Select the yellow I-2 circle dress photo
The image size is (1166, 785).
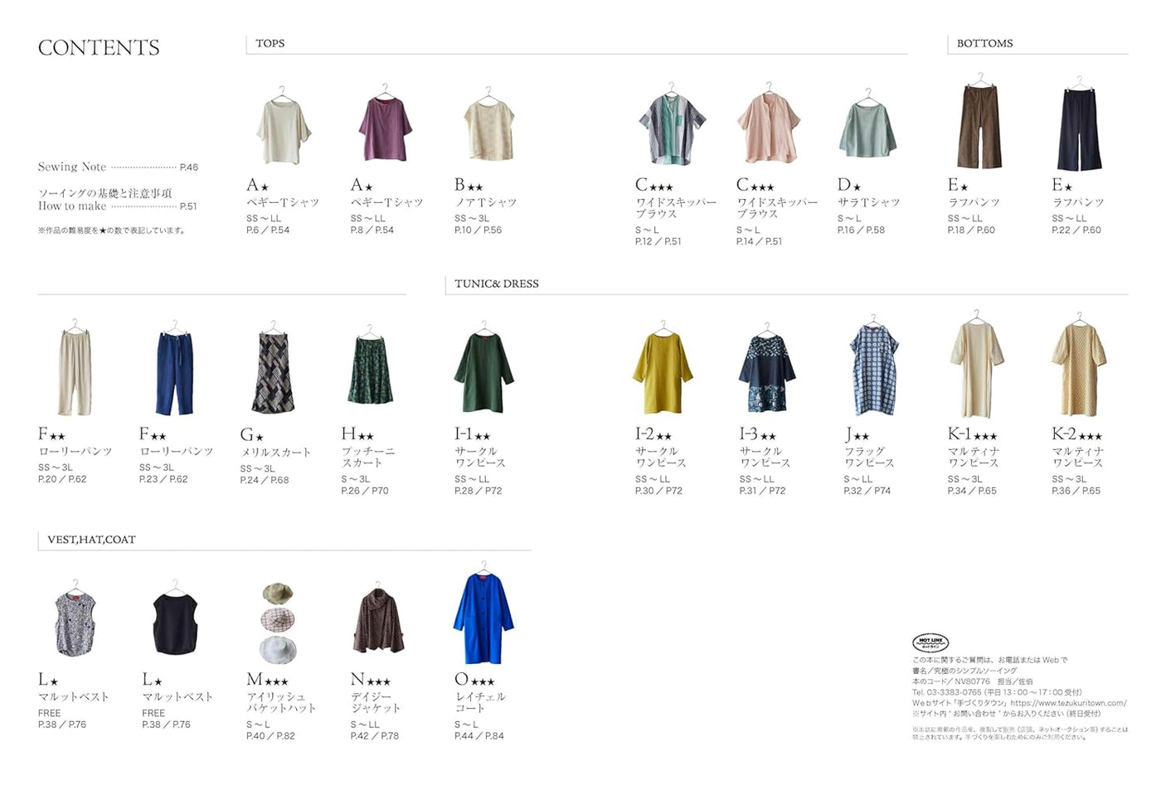pos(662,372)
